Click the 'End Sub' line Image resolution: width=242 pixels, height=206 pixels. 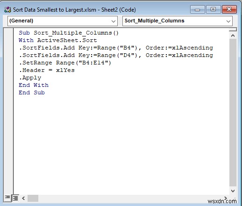pos(32,92)
